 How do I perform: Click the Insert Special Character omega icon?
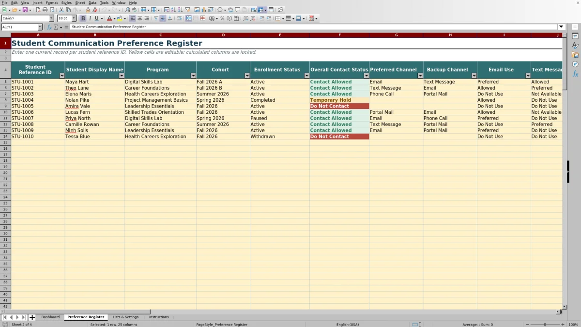click(220, 10)
